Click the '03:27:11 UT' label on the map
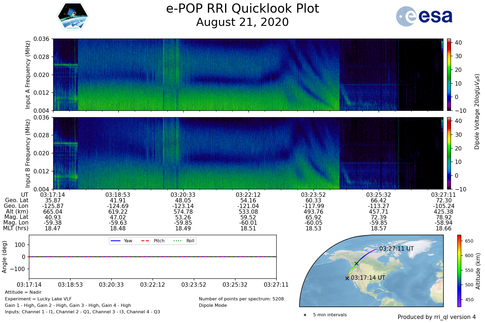The image size is (485, 323). pos(396,249)
